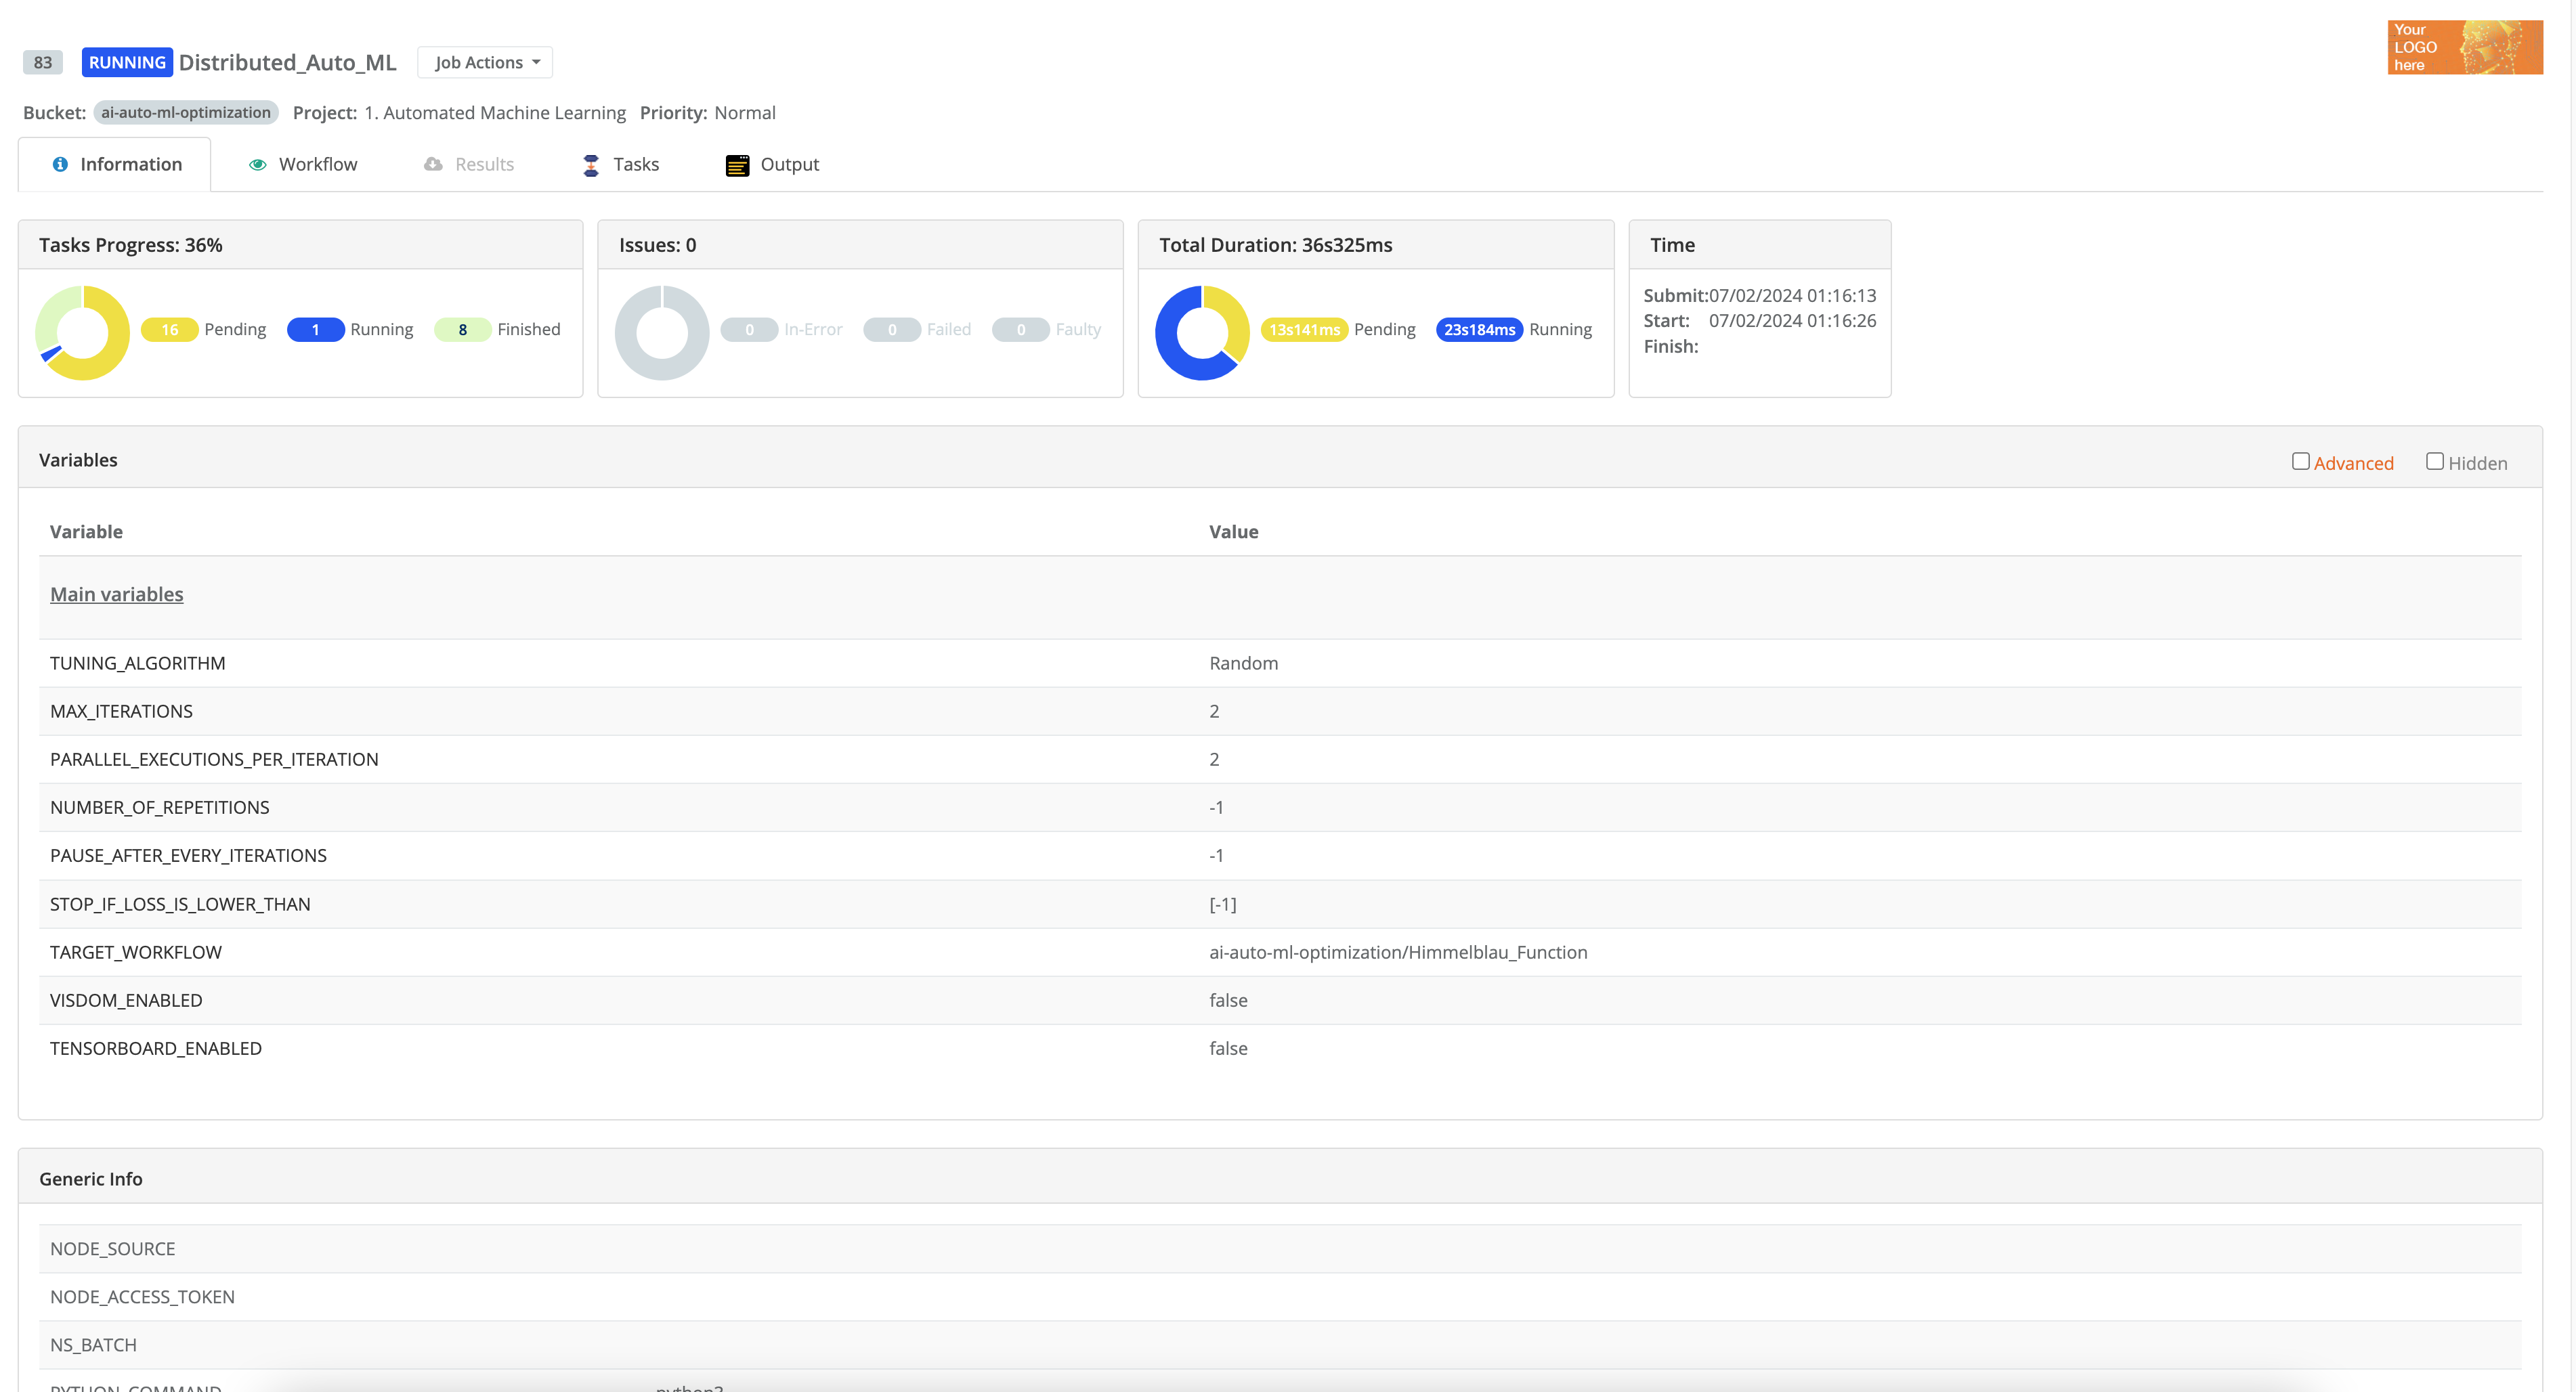Click the Priority Normal value
2576x1392 pixels.
744,112
